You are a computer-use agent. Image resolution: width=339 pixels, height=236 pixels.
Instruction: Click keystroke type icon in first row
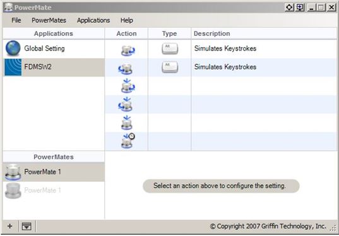point(170,49)
